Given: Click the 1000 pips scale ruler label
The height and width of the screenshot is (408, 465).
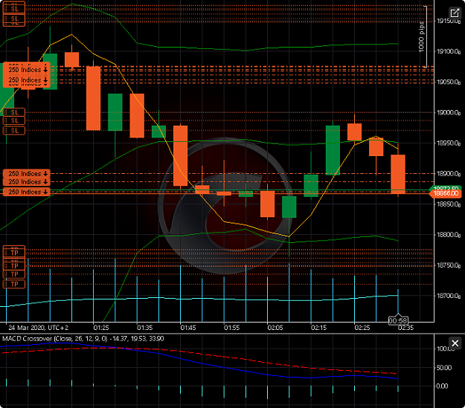Looking at the screenshot, I should point(421,36).
